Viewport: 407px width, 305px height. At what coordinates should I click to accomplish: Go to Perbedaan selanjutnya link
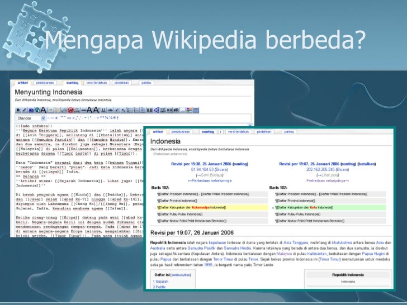(328, 181)
